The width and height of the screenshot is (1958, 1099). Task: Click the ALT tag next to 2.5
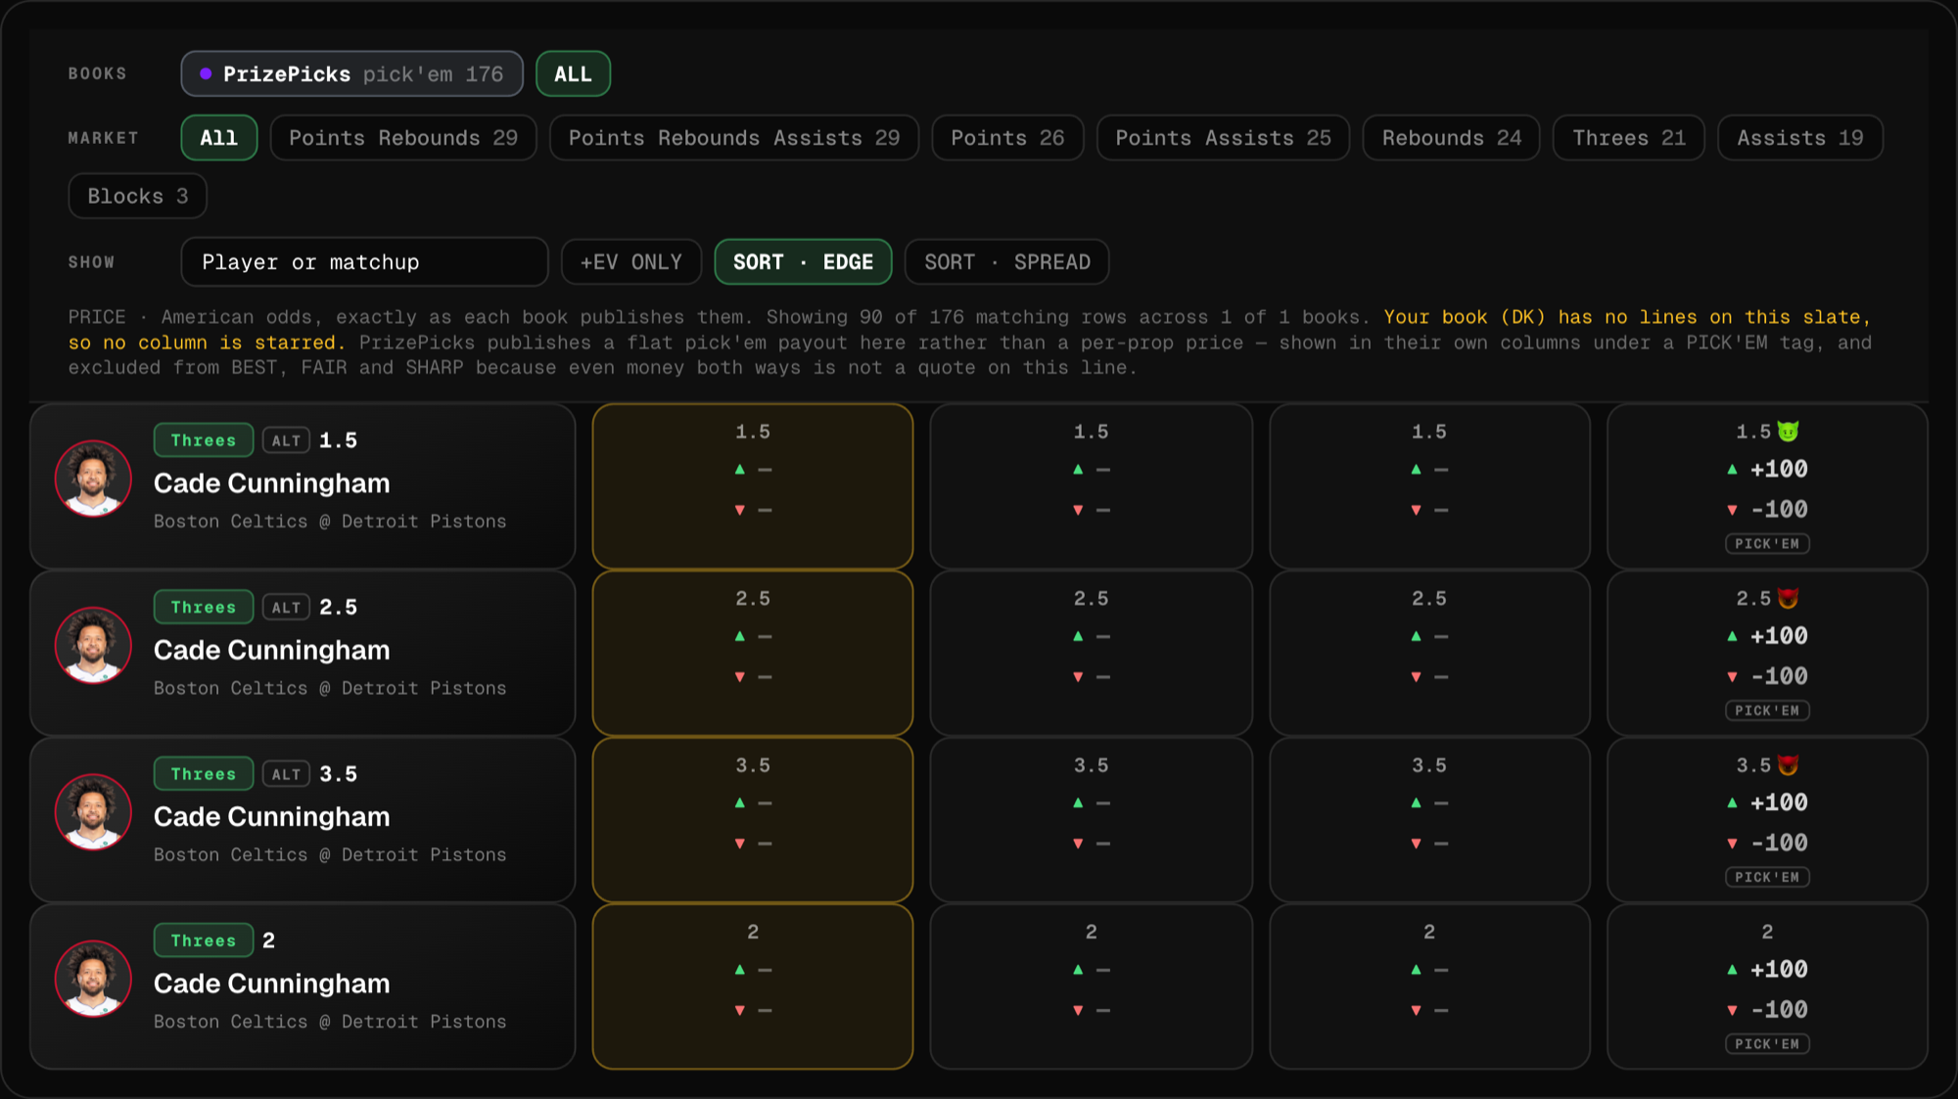[286, 608]
